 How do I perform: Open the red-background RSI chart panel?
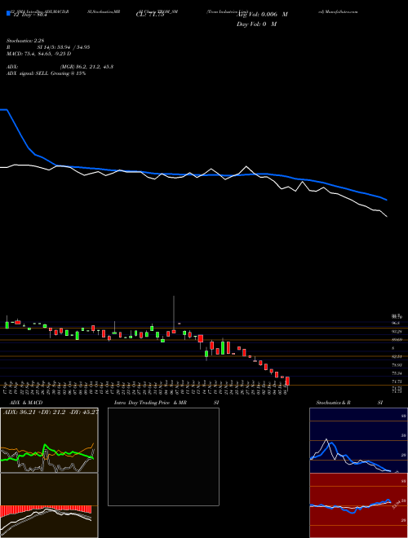coord(358,505)
